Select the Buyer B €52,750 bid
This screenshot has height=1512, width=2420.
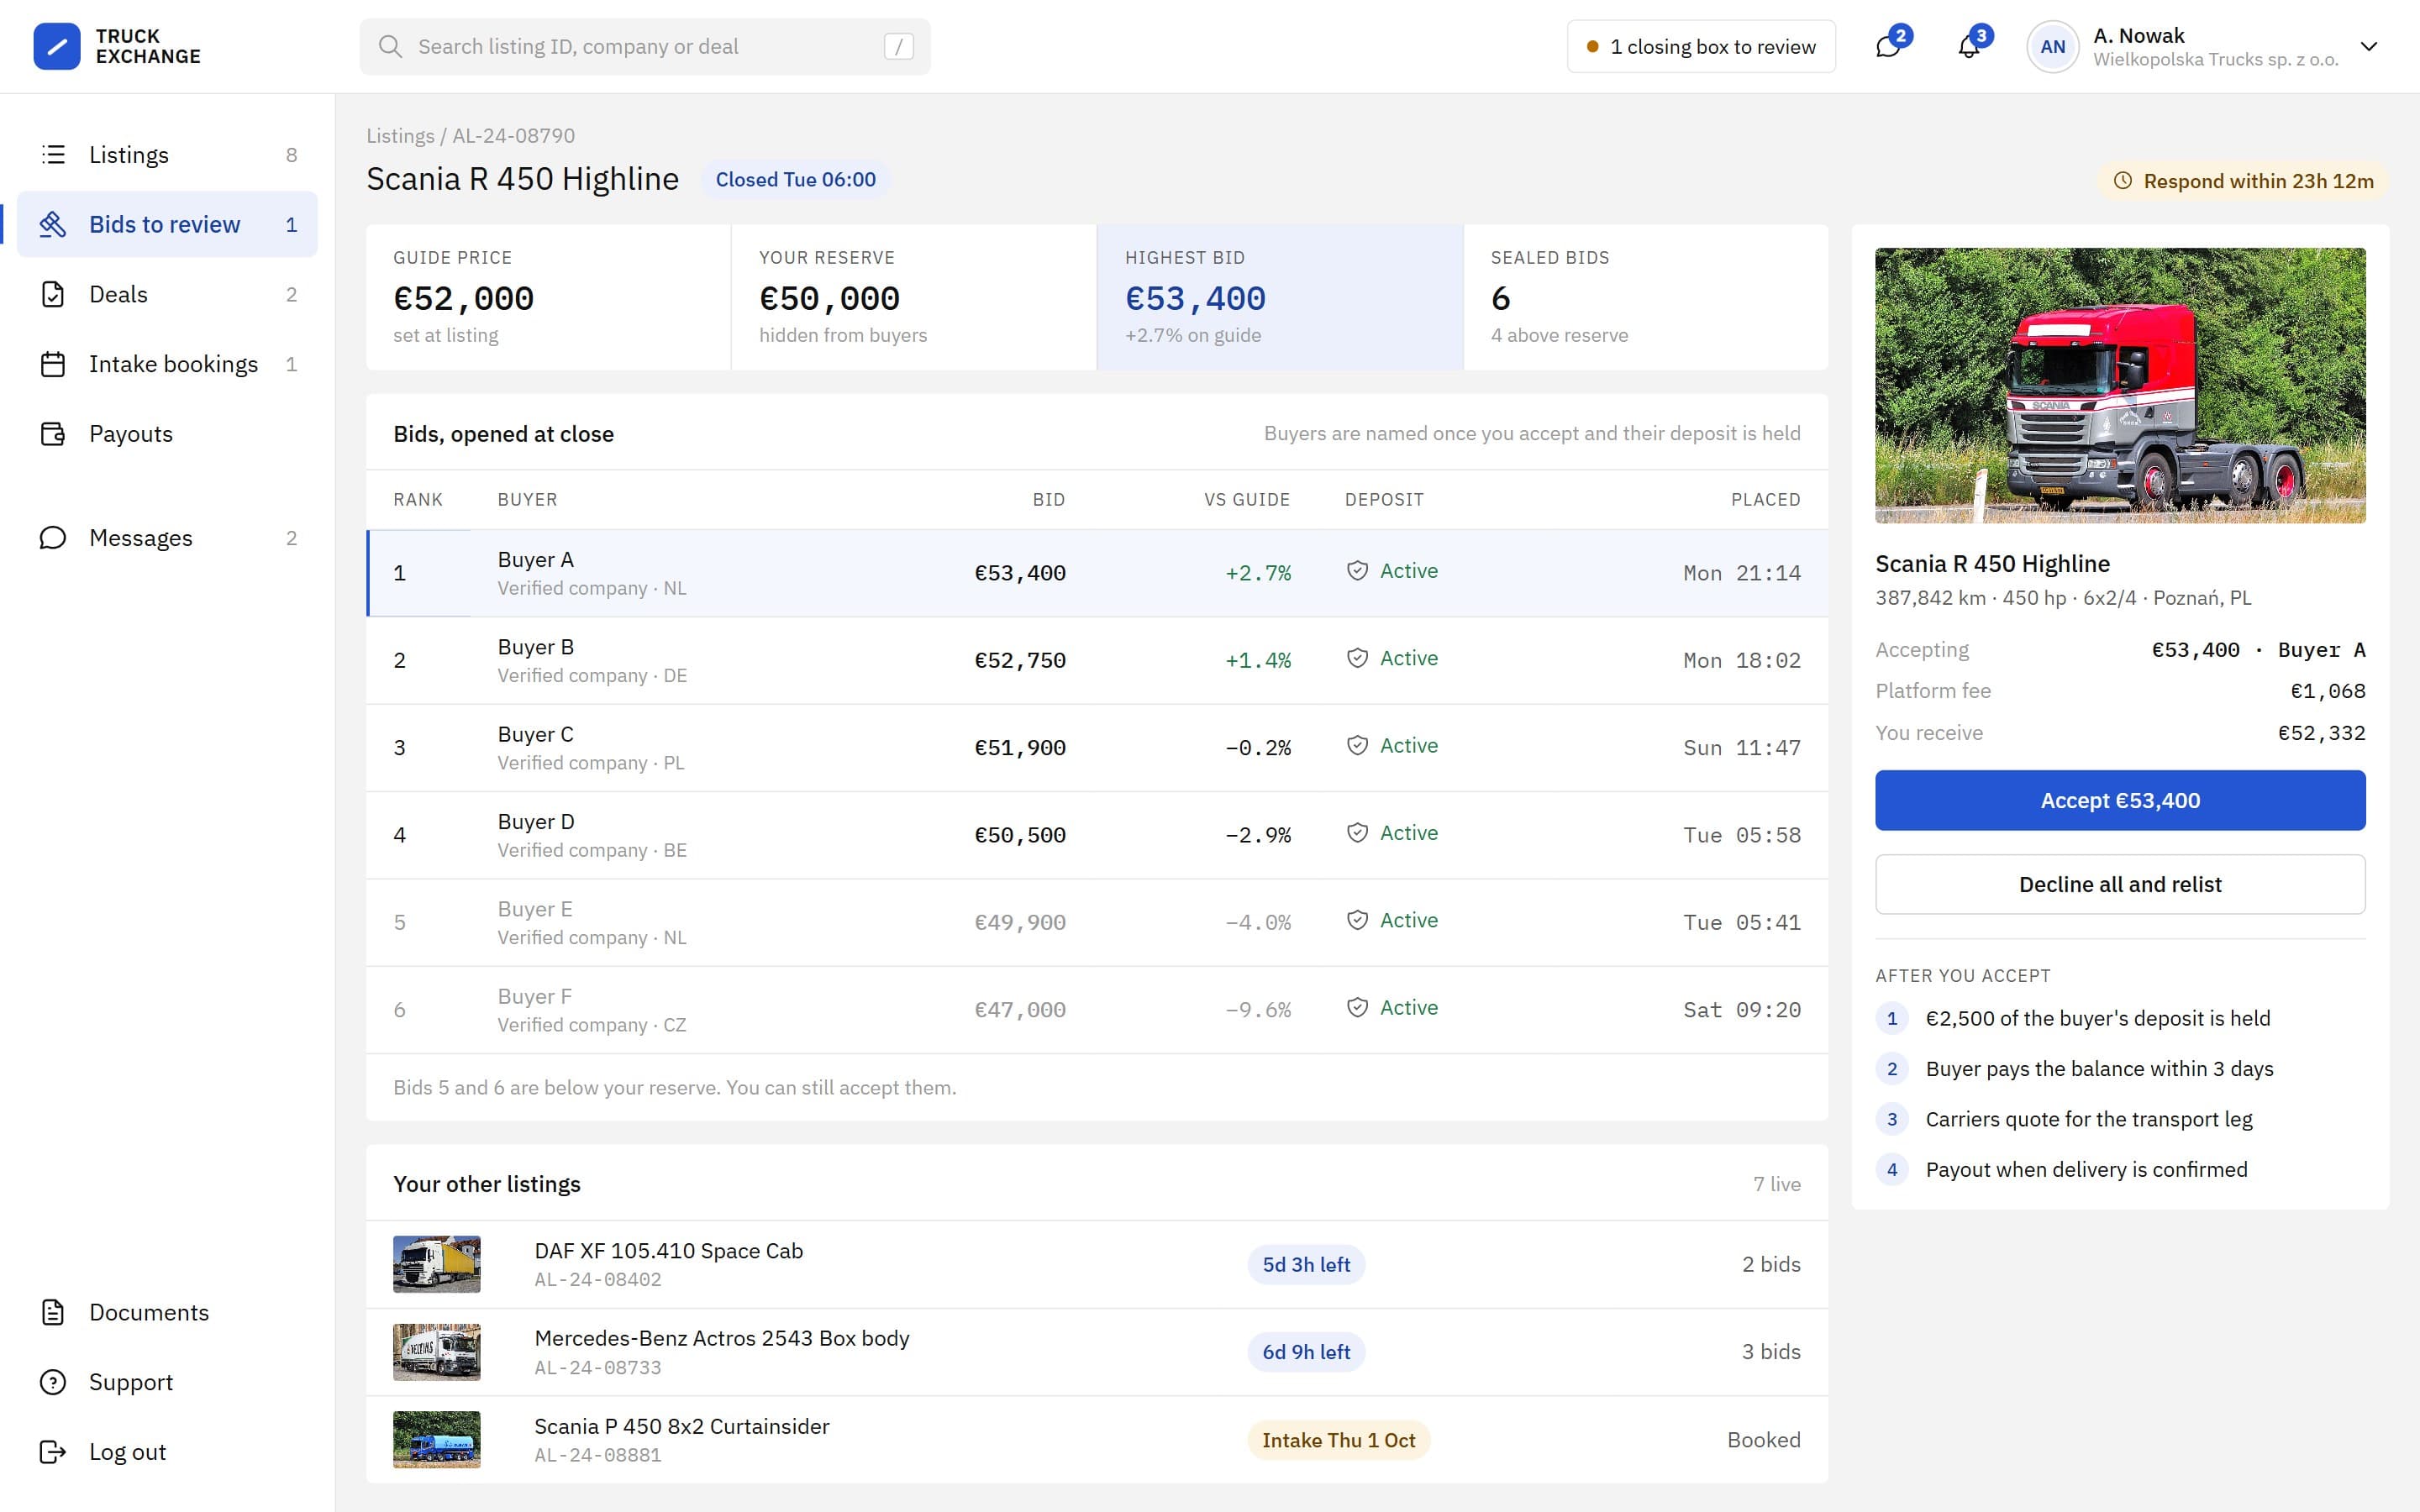tap(1097, 660)
